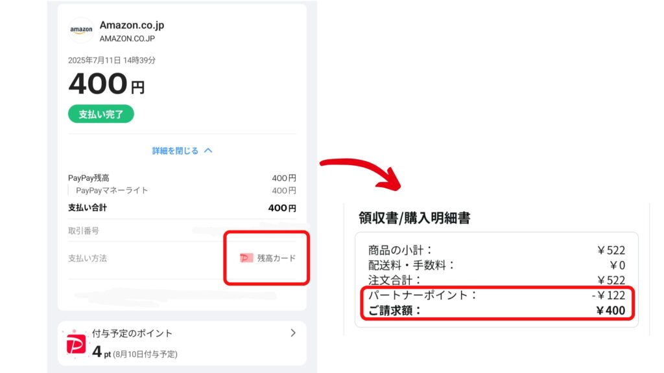The image size is (664, 373).
Task: Click the 支払い完了 status badge
Action: [x=101, y=114]
